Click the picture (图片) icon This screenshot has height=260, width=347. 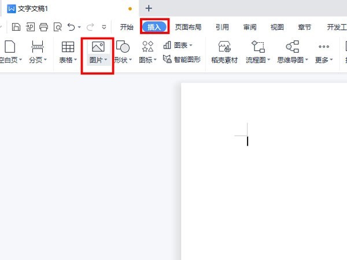pos(98,47)
